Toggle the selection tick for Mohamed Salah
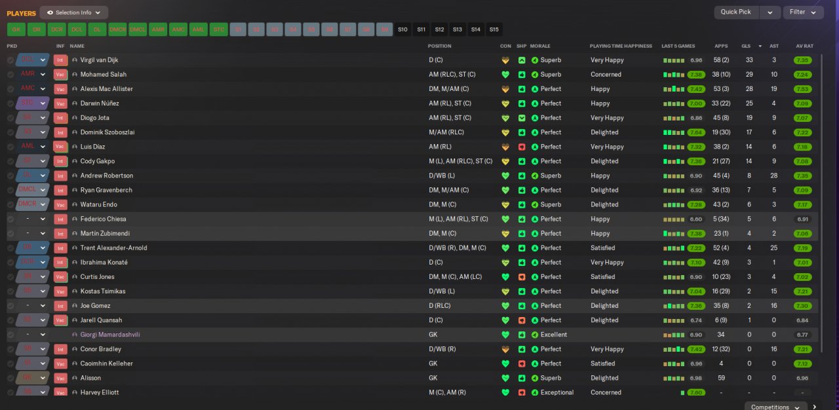Viewport: 839px width, 410px height. [10, 75]
